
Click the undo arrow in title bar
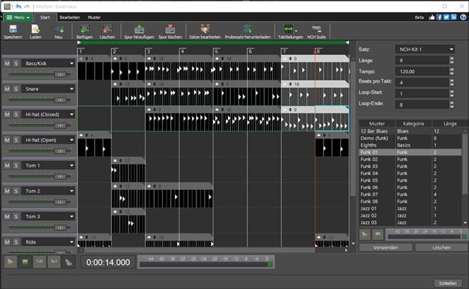[x=19, y=6]
